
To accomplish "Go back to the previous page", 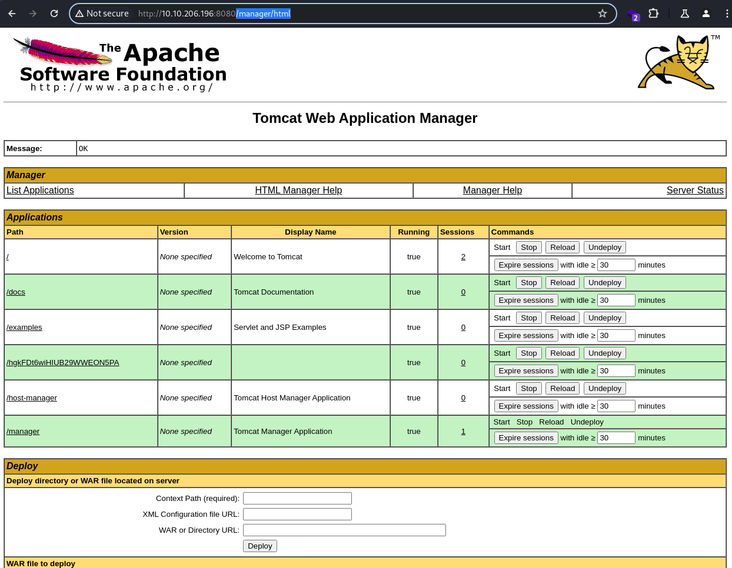I will 12,14.
